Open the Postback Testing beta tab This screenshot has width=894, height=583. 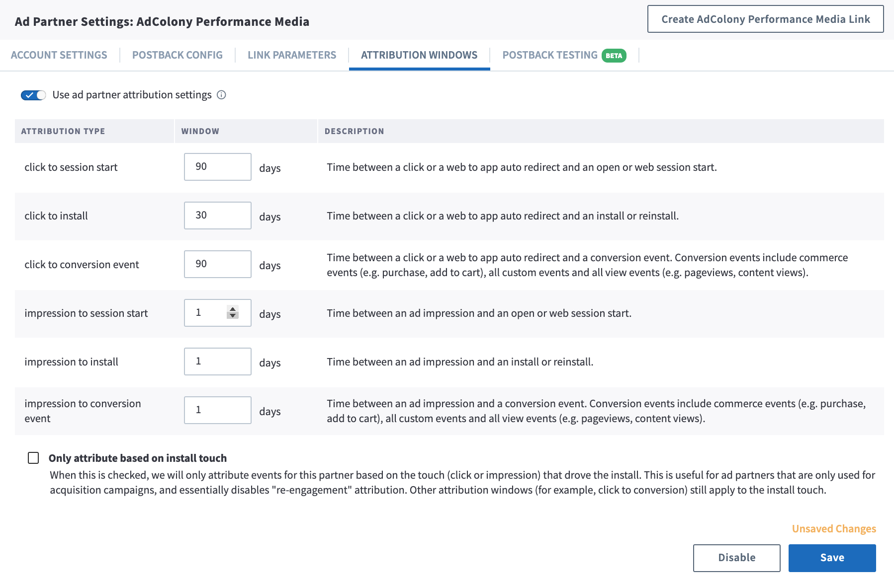pyautogui.click(x=564, y=55)
